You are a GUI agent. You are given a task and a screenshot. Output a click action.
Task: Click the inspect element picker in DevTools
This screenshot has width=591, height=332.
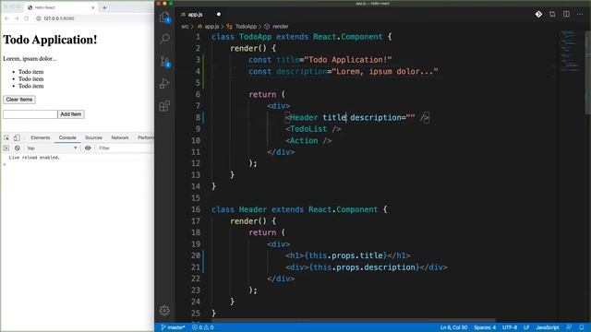(x=6, y=137)
